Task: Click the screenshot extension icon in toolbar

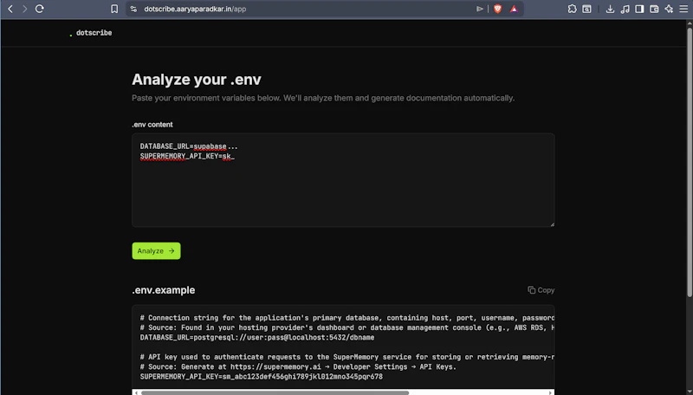Action: pos(586,9)
